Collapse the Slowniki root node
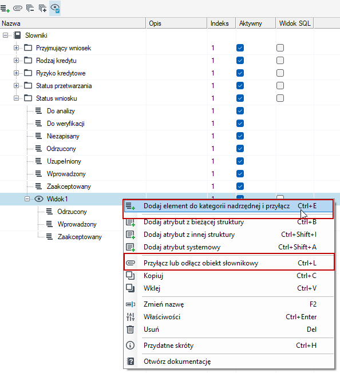 click(5, 35)
